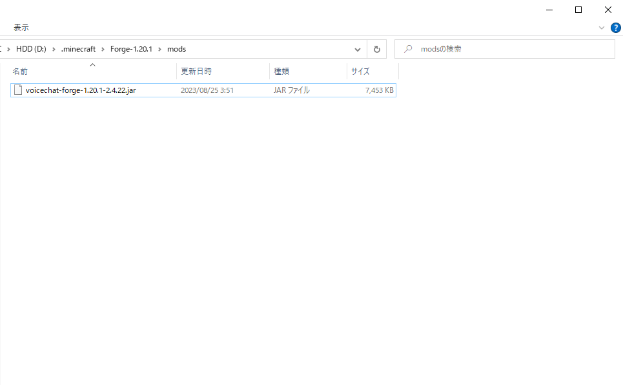Expand the chevron after Forge-1.20.1 in breadcrumb

[x=159, y=49]
